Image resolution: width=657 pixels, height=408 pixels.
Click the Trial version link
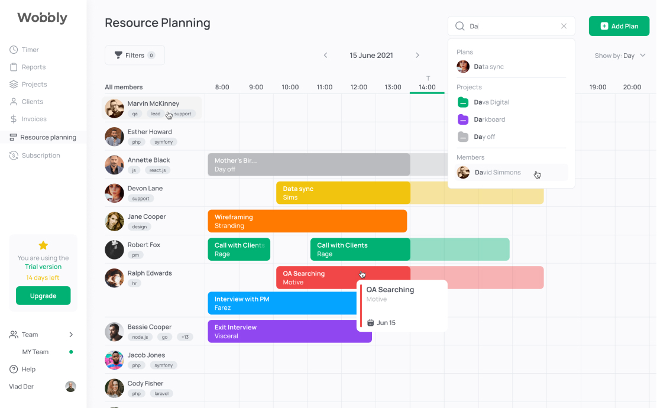(43, 267)
